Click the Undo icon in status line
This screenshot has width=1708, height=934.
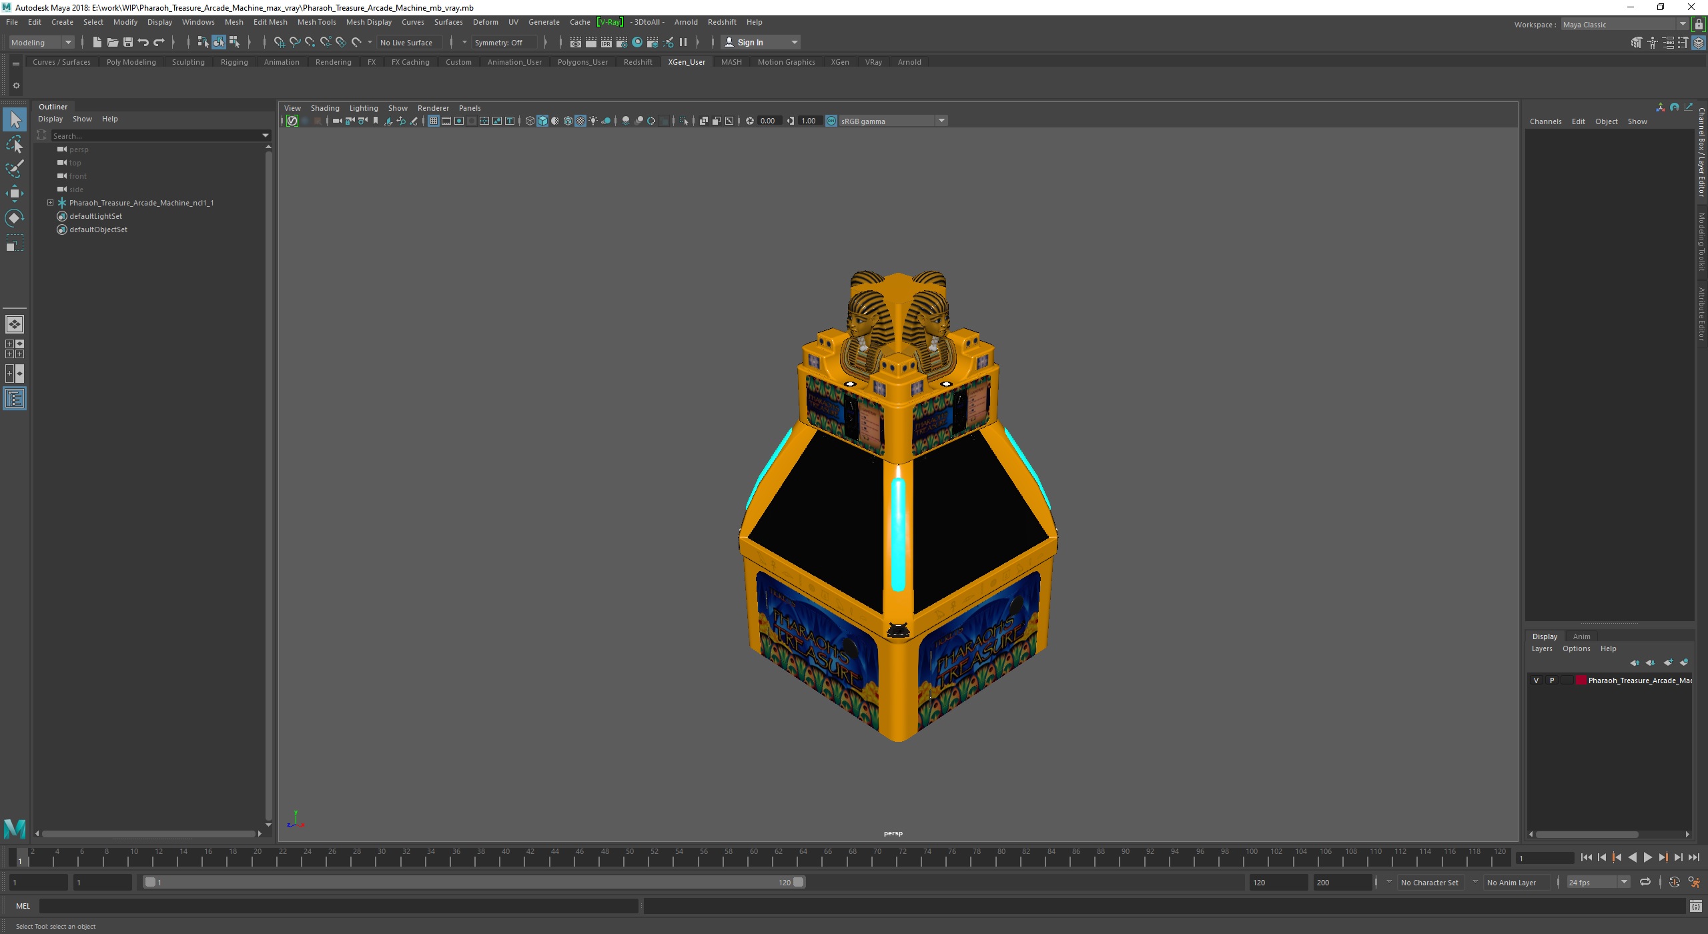(143, 42)
